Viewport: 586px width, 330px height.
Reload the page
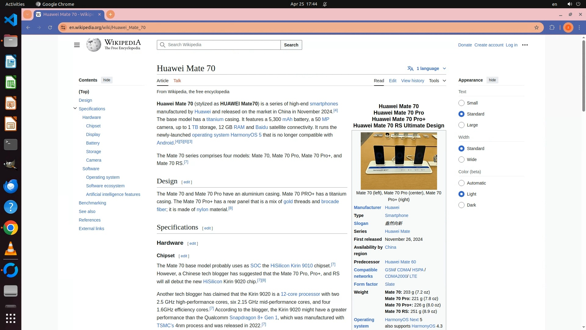pos(50,28)
